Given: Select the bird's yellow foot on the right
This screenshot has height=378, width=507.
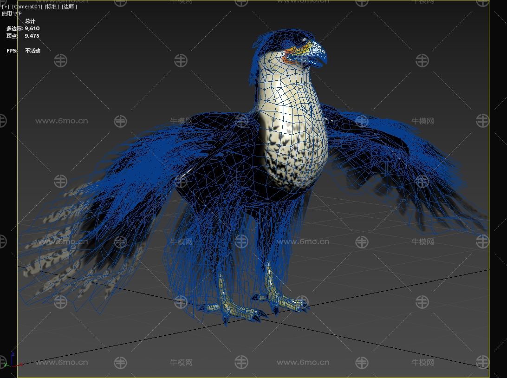Looking at the screenshot, I should (x=283, y=300).
